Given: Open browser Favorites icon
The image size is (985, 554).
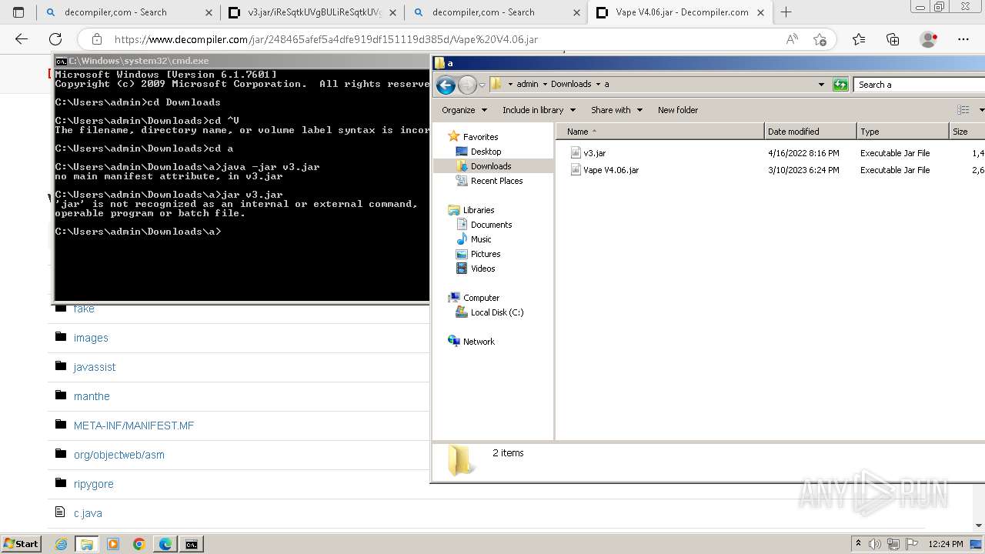Looking at the screenshot, I should [859, 39].
